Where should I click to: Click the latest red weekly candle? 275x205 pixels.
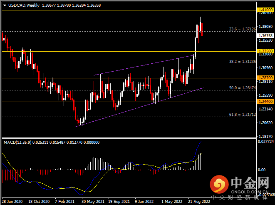pyautogui.click(x=202, y=29)
